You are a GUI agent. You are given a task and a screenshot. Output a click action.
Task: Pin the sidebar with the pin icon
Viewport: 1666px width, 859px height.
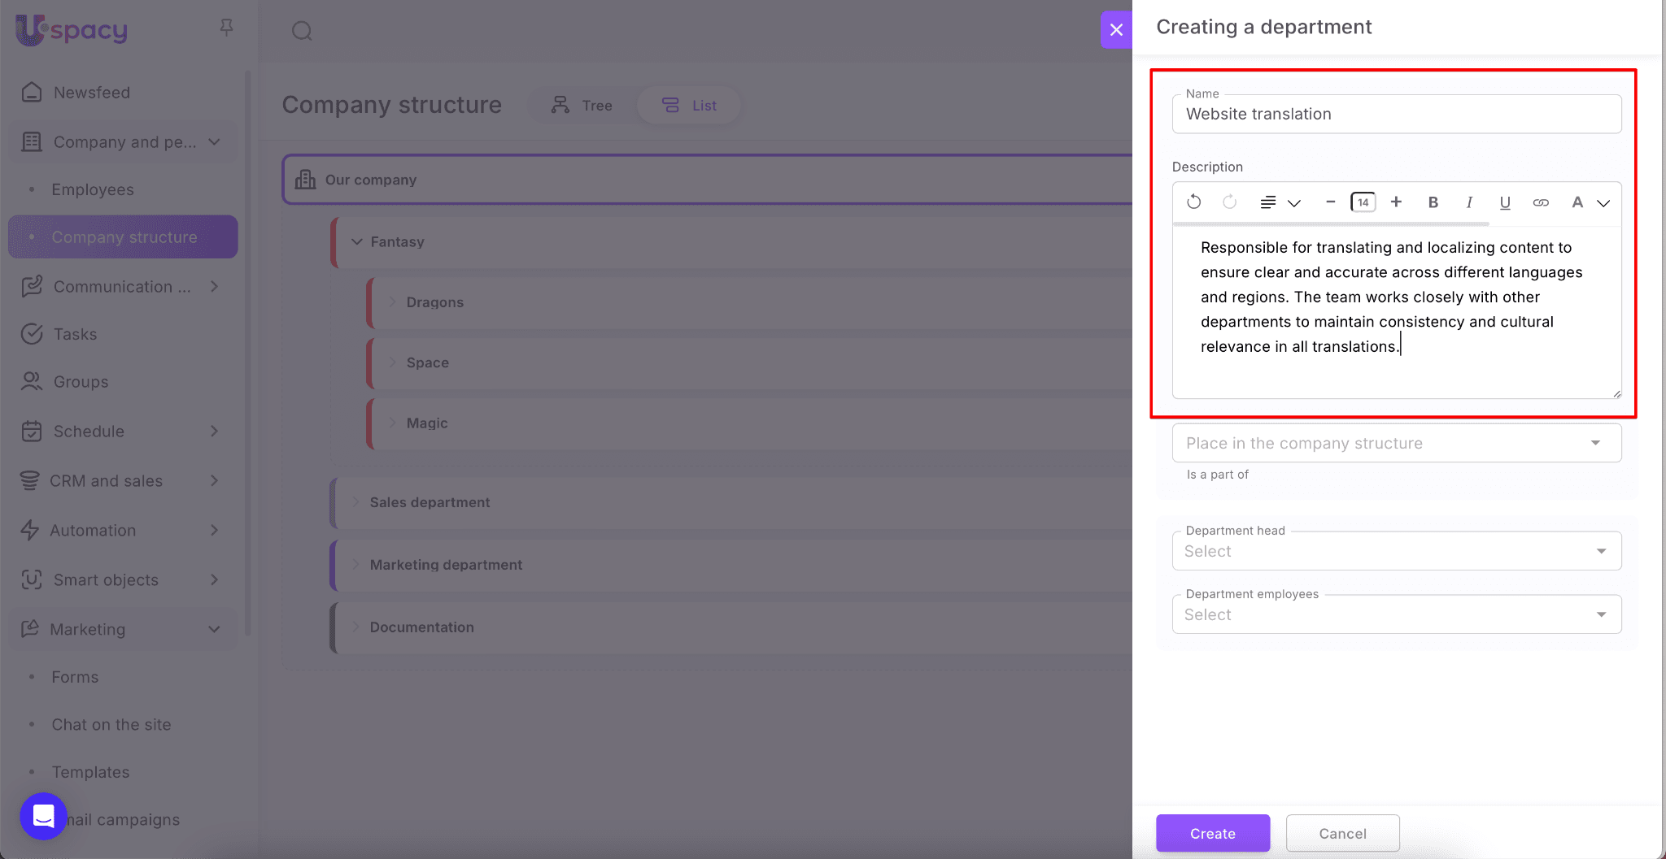(227, 28)
